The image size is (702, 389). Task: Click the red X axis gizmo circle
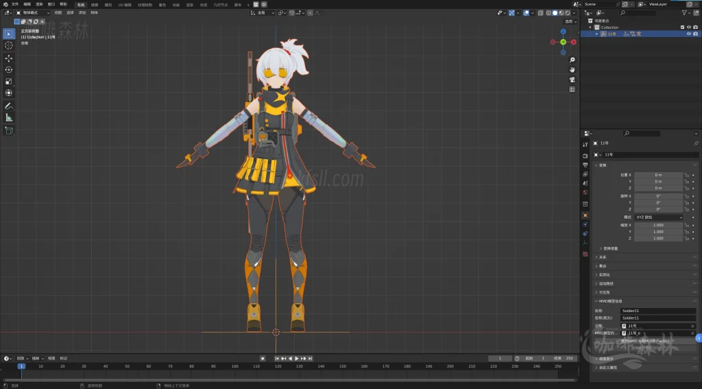click(574, 42)
